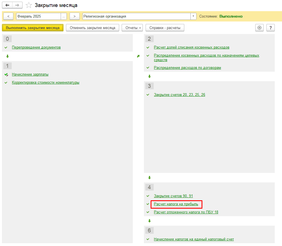Open help with the question mark button
Image resolution: width=282 pixels, height=246 pixels.
[271, 28]
